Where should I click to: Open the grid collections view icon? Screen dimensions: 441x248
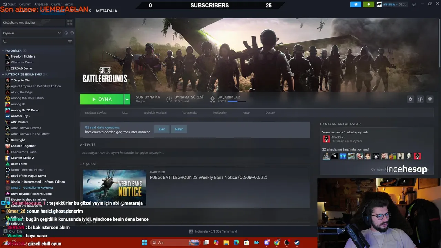(x=70, y=22)
